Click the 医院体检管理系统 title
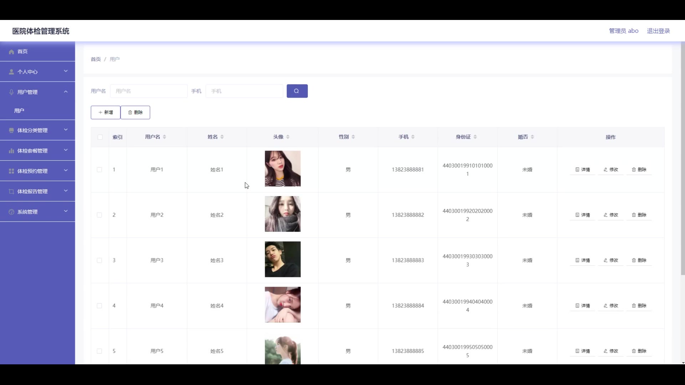The width and height of the screenshot is (685, 385). [x=41, y=31]
